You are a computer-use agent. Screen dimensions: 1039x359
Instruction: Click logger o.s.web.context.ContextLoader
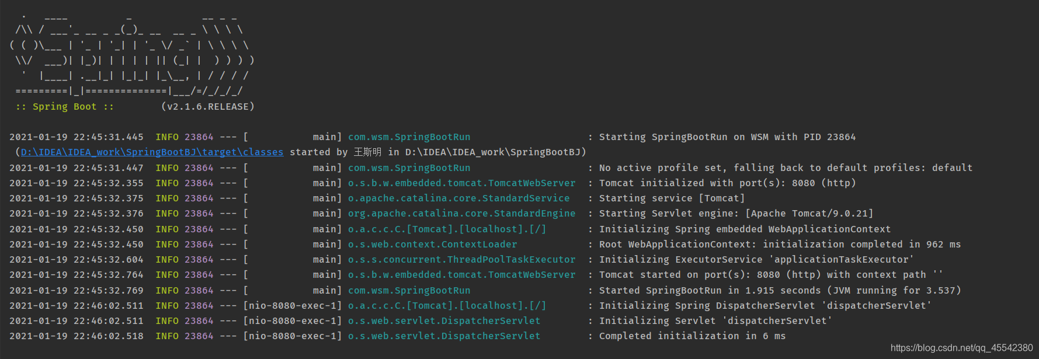tap(432, 245)
